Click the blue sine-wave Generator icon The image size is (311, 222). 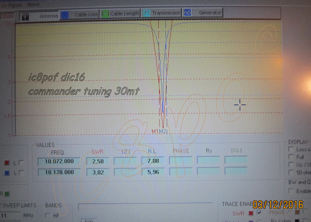pos(188,13)
